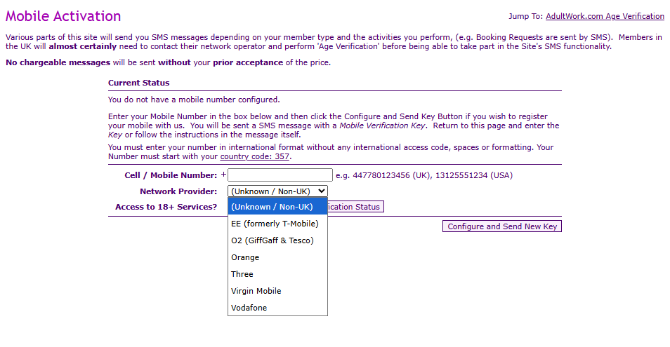Viewport: 670px width, 347px height.
Task: Choose EE (formerly T-Mobile) from list
Action: pos(275,224)
